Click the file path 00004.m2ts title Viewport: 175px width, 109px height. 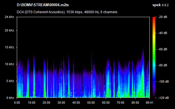click(x=43, y=5)
